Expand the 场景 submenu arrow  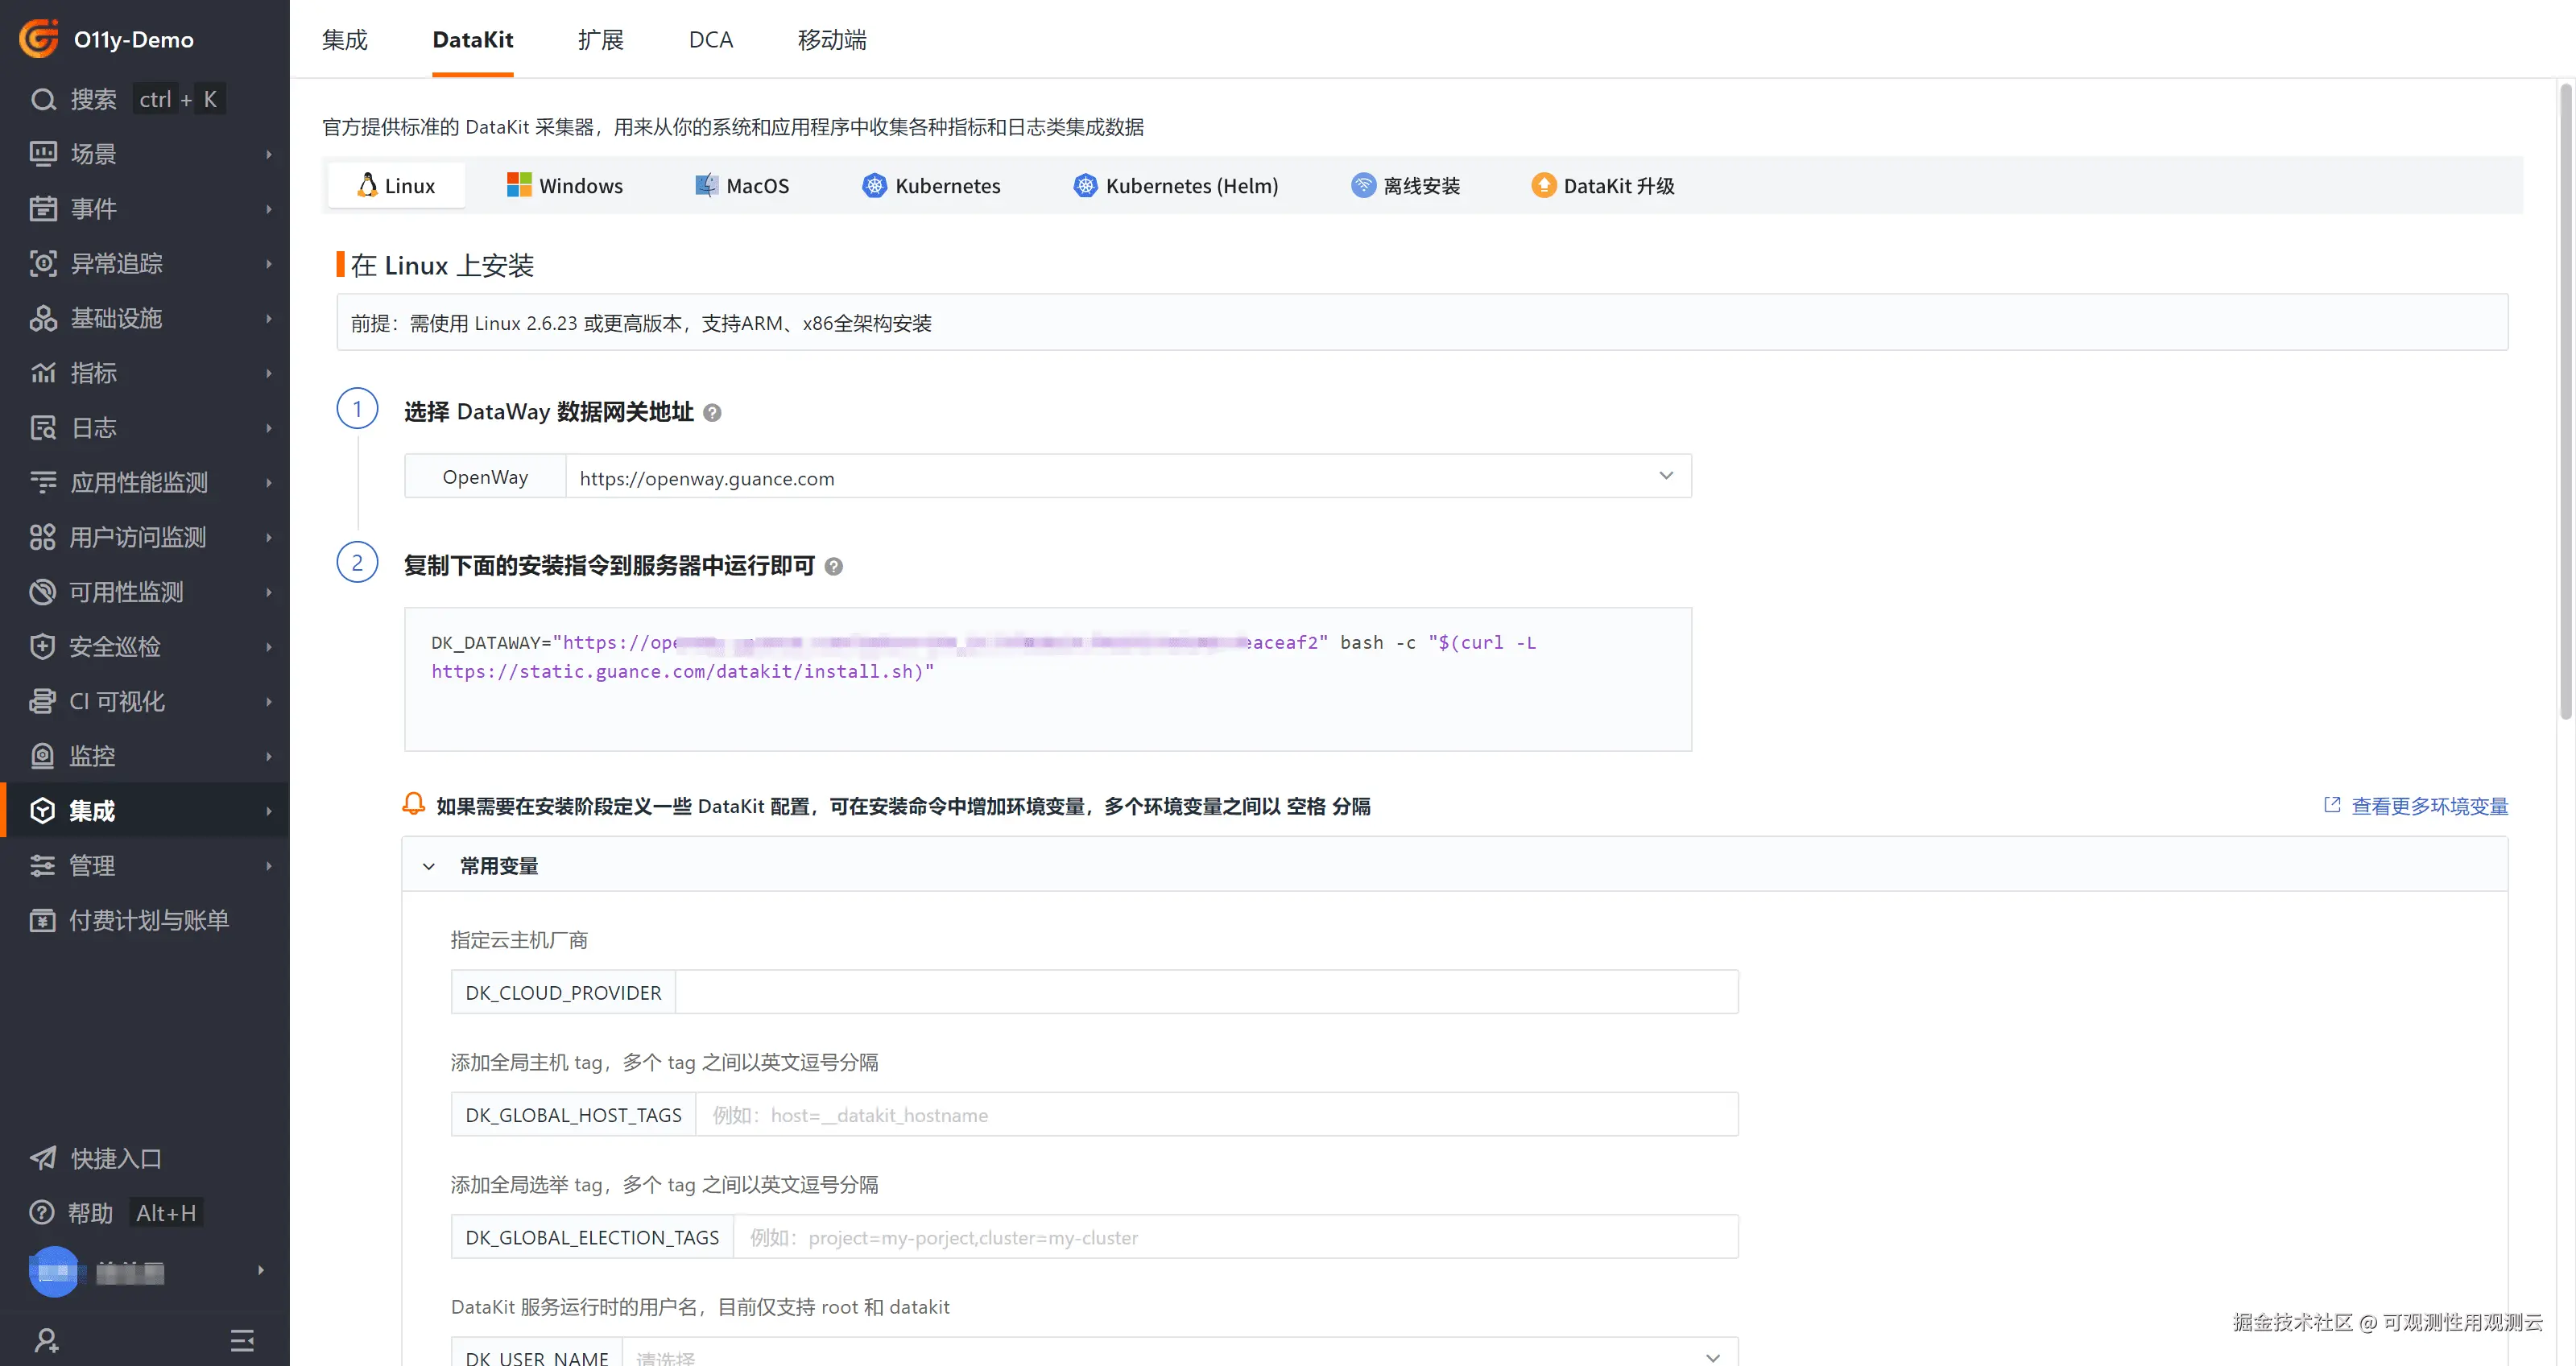269,154
